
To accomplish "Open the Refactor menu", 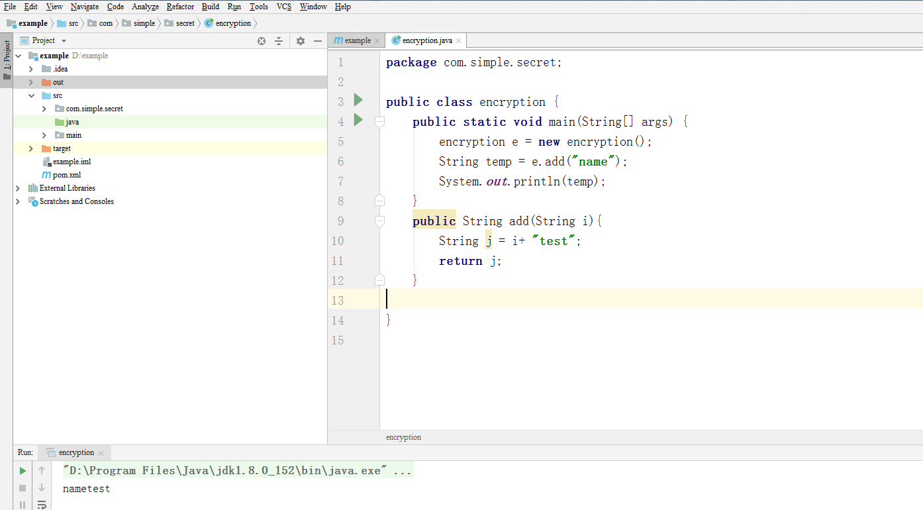I will coord(180,7).
